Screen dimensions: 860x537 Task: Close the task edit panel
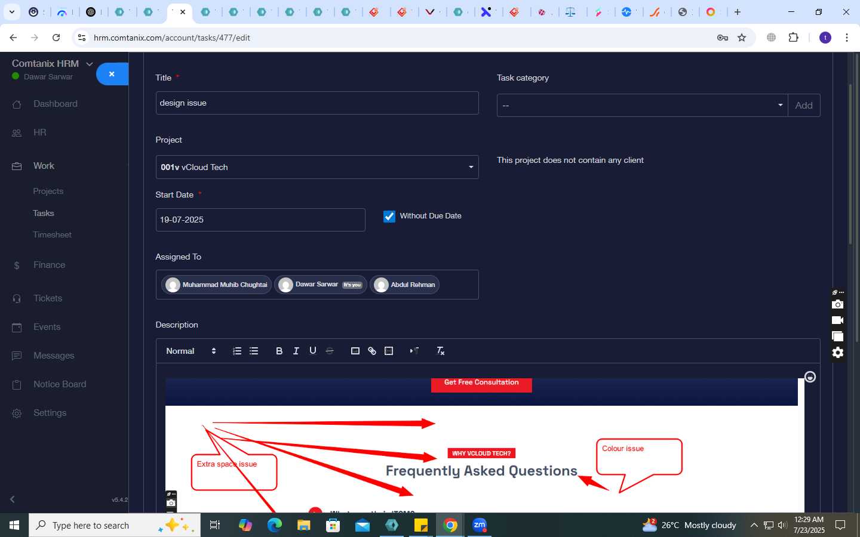tap(112, 74)
